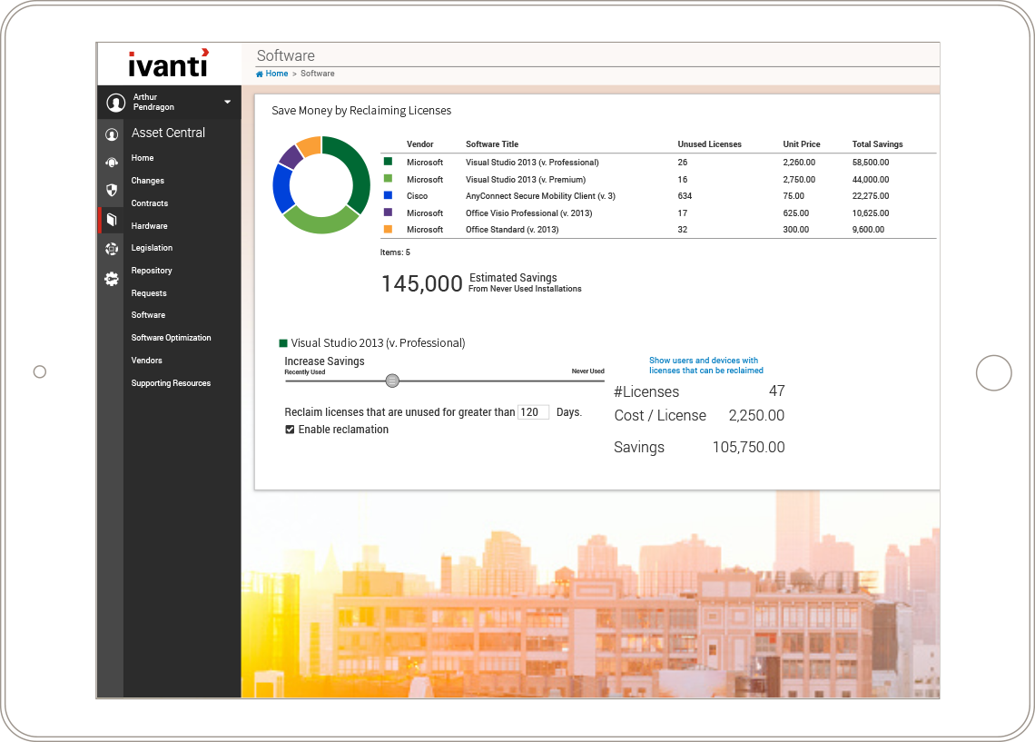Click the home icon in the breadcrumb
1035x742 pixels.
tap(260, 74)
